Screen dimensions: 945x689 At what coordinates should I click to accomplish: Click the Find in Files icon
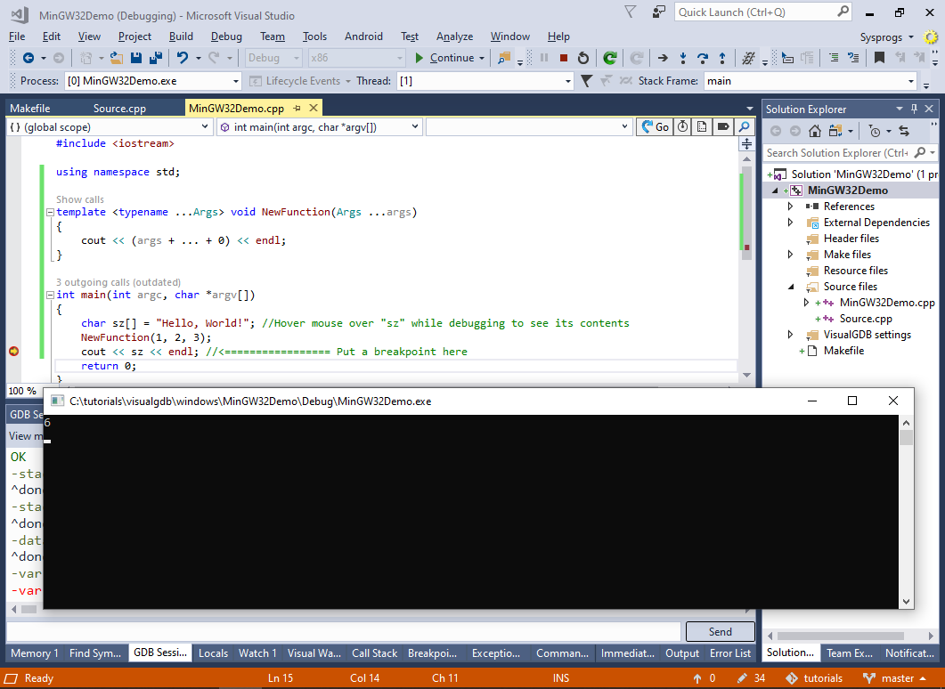coord(504,58)
